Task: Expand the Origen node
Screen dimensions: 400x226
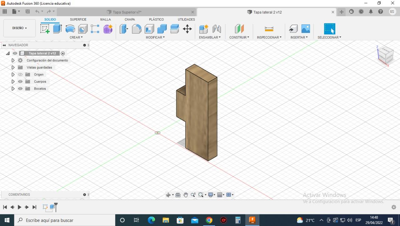Action: click(13, 74)
